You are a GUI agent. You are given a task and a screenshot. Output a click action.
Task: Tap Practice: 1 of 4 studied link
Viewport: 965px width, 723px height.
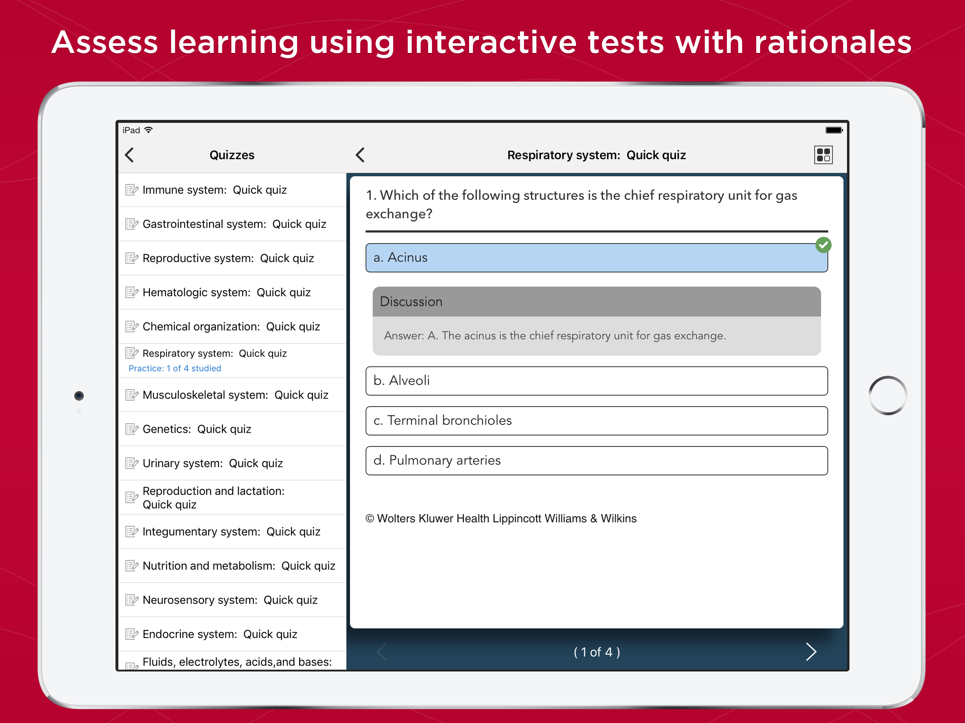(174, 369)
